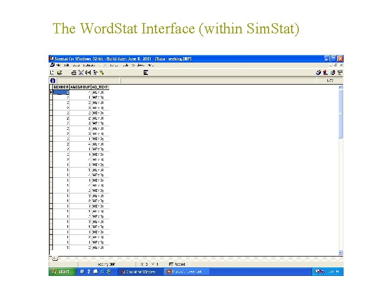Viewport: 389px width, 291px height.
Task: Click the new file icon in toolbar
Action: click(52, 73)
